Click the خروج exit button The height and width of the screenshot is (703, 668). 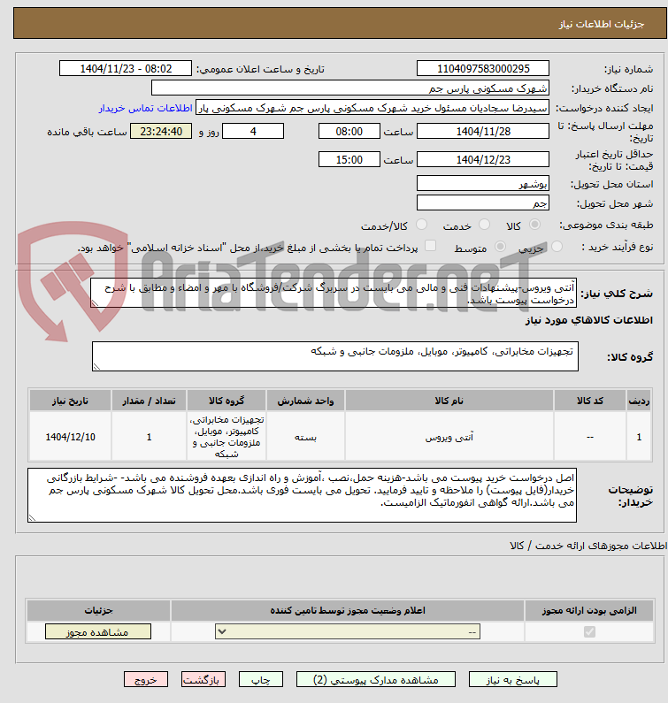146,680
